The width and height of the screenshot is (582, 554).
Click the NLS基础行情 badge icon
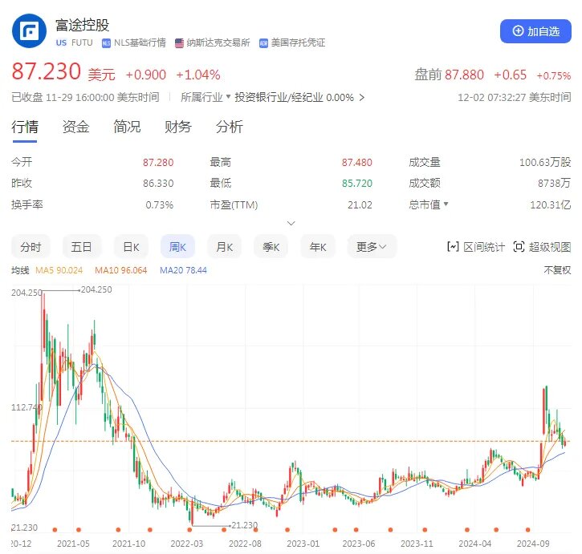(106, 43)
